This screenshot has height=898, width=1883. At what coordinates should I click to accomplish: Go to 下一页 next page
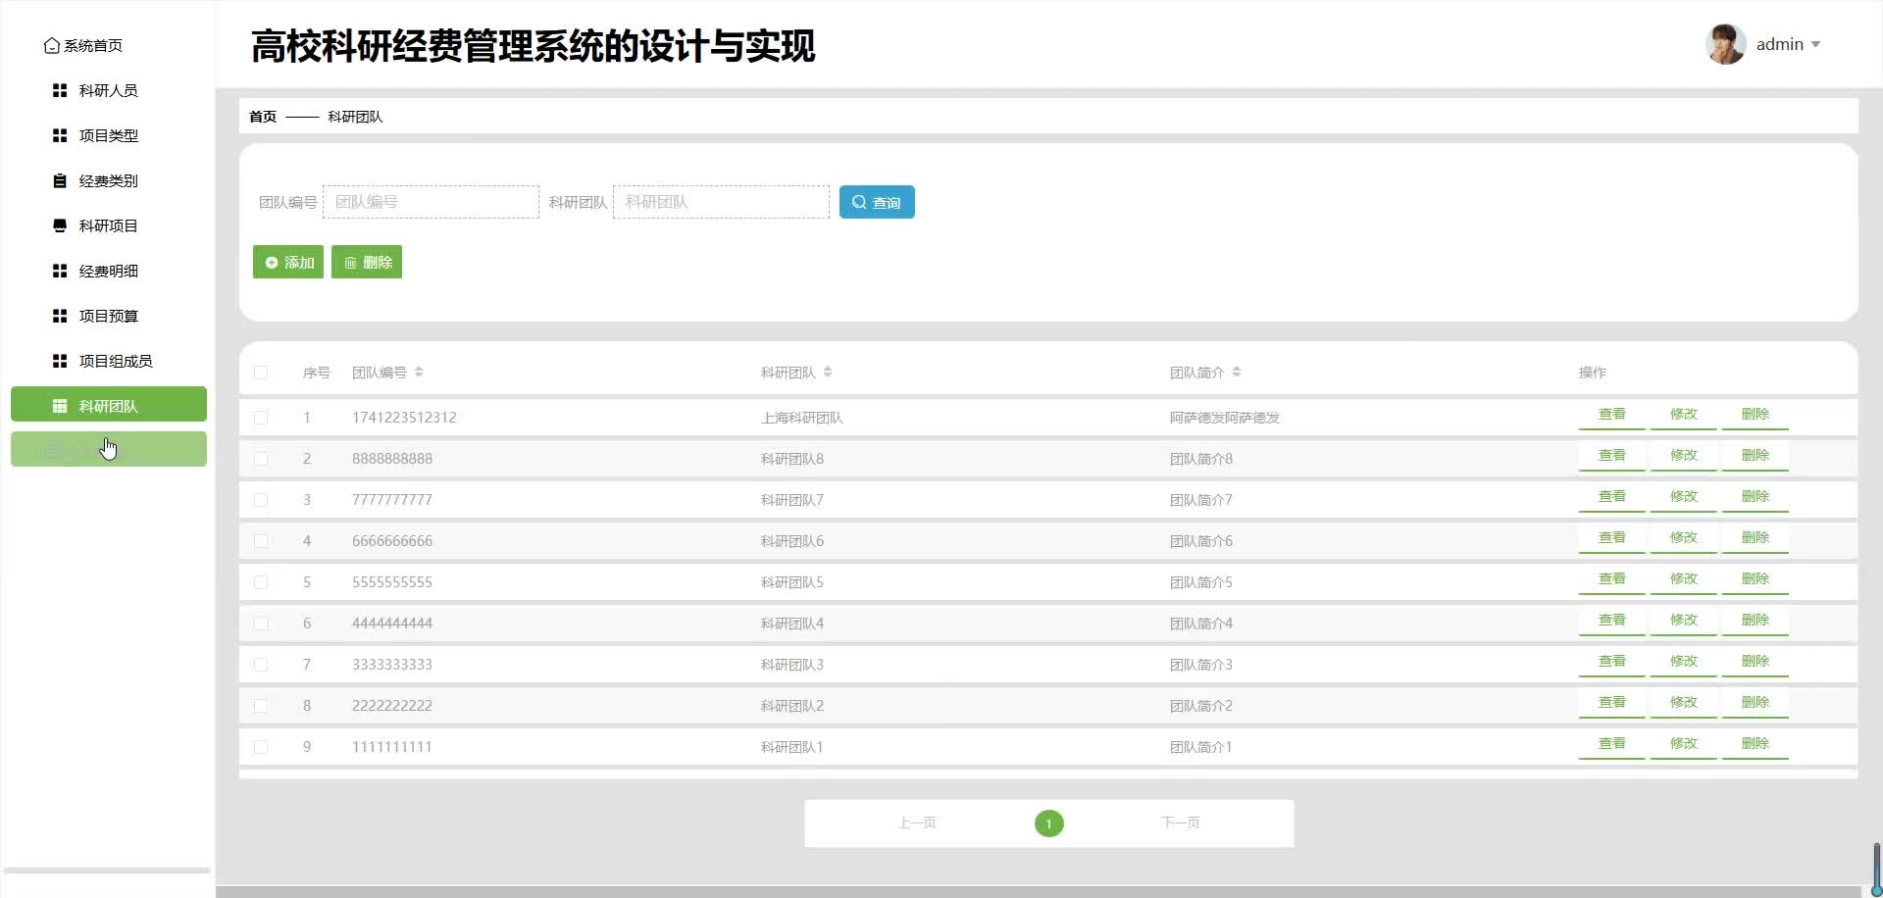[x=1181, y=823]
